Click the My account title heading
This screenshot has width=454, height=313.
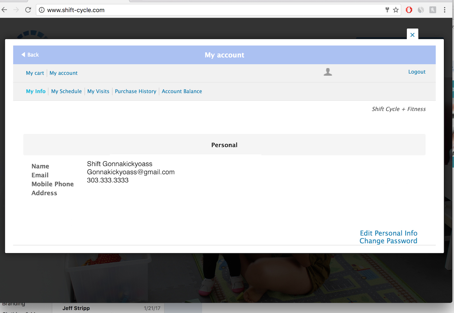(224, 55)
